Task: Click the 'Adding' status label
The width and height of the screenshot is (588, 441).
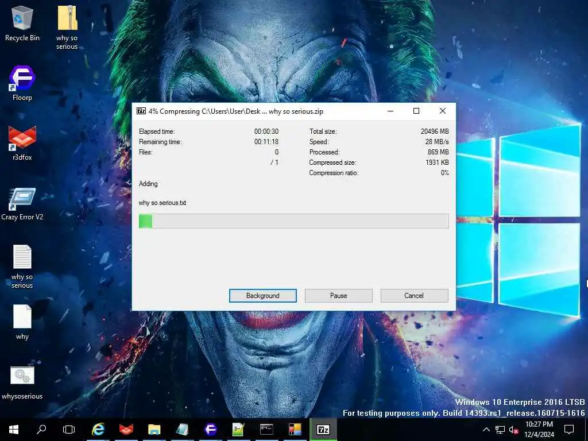Action: tap(148, 184)
